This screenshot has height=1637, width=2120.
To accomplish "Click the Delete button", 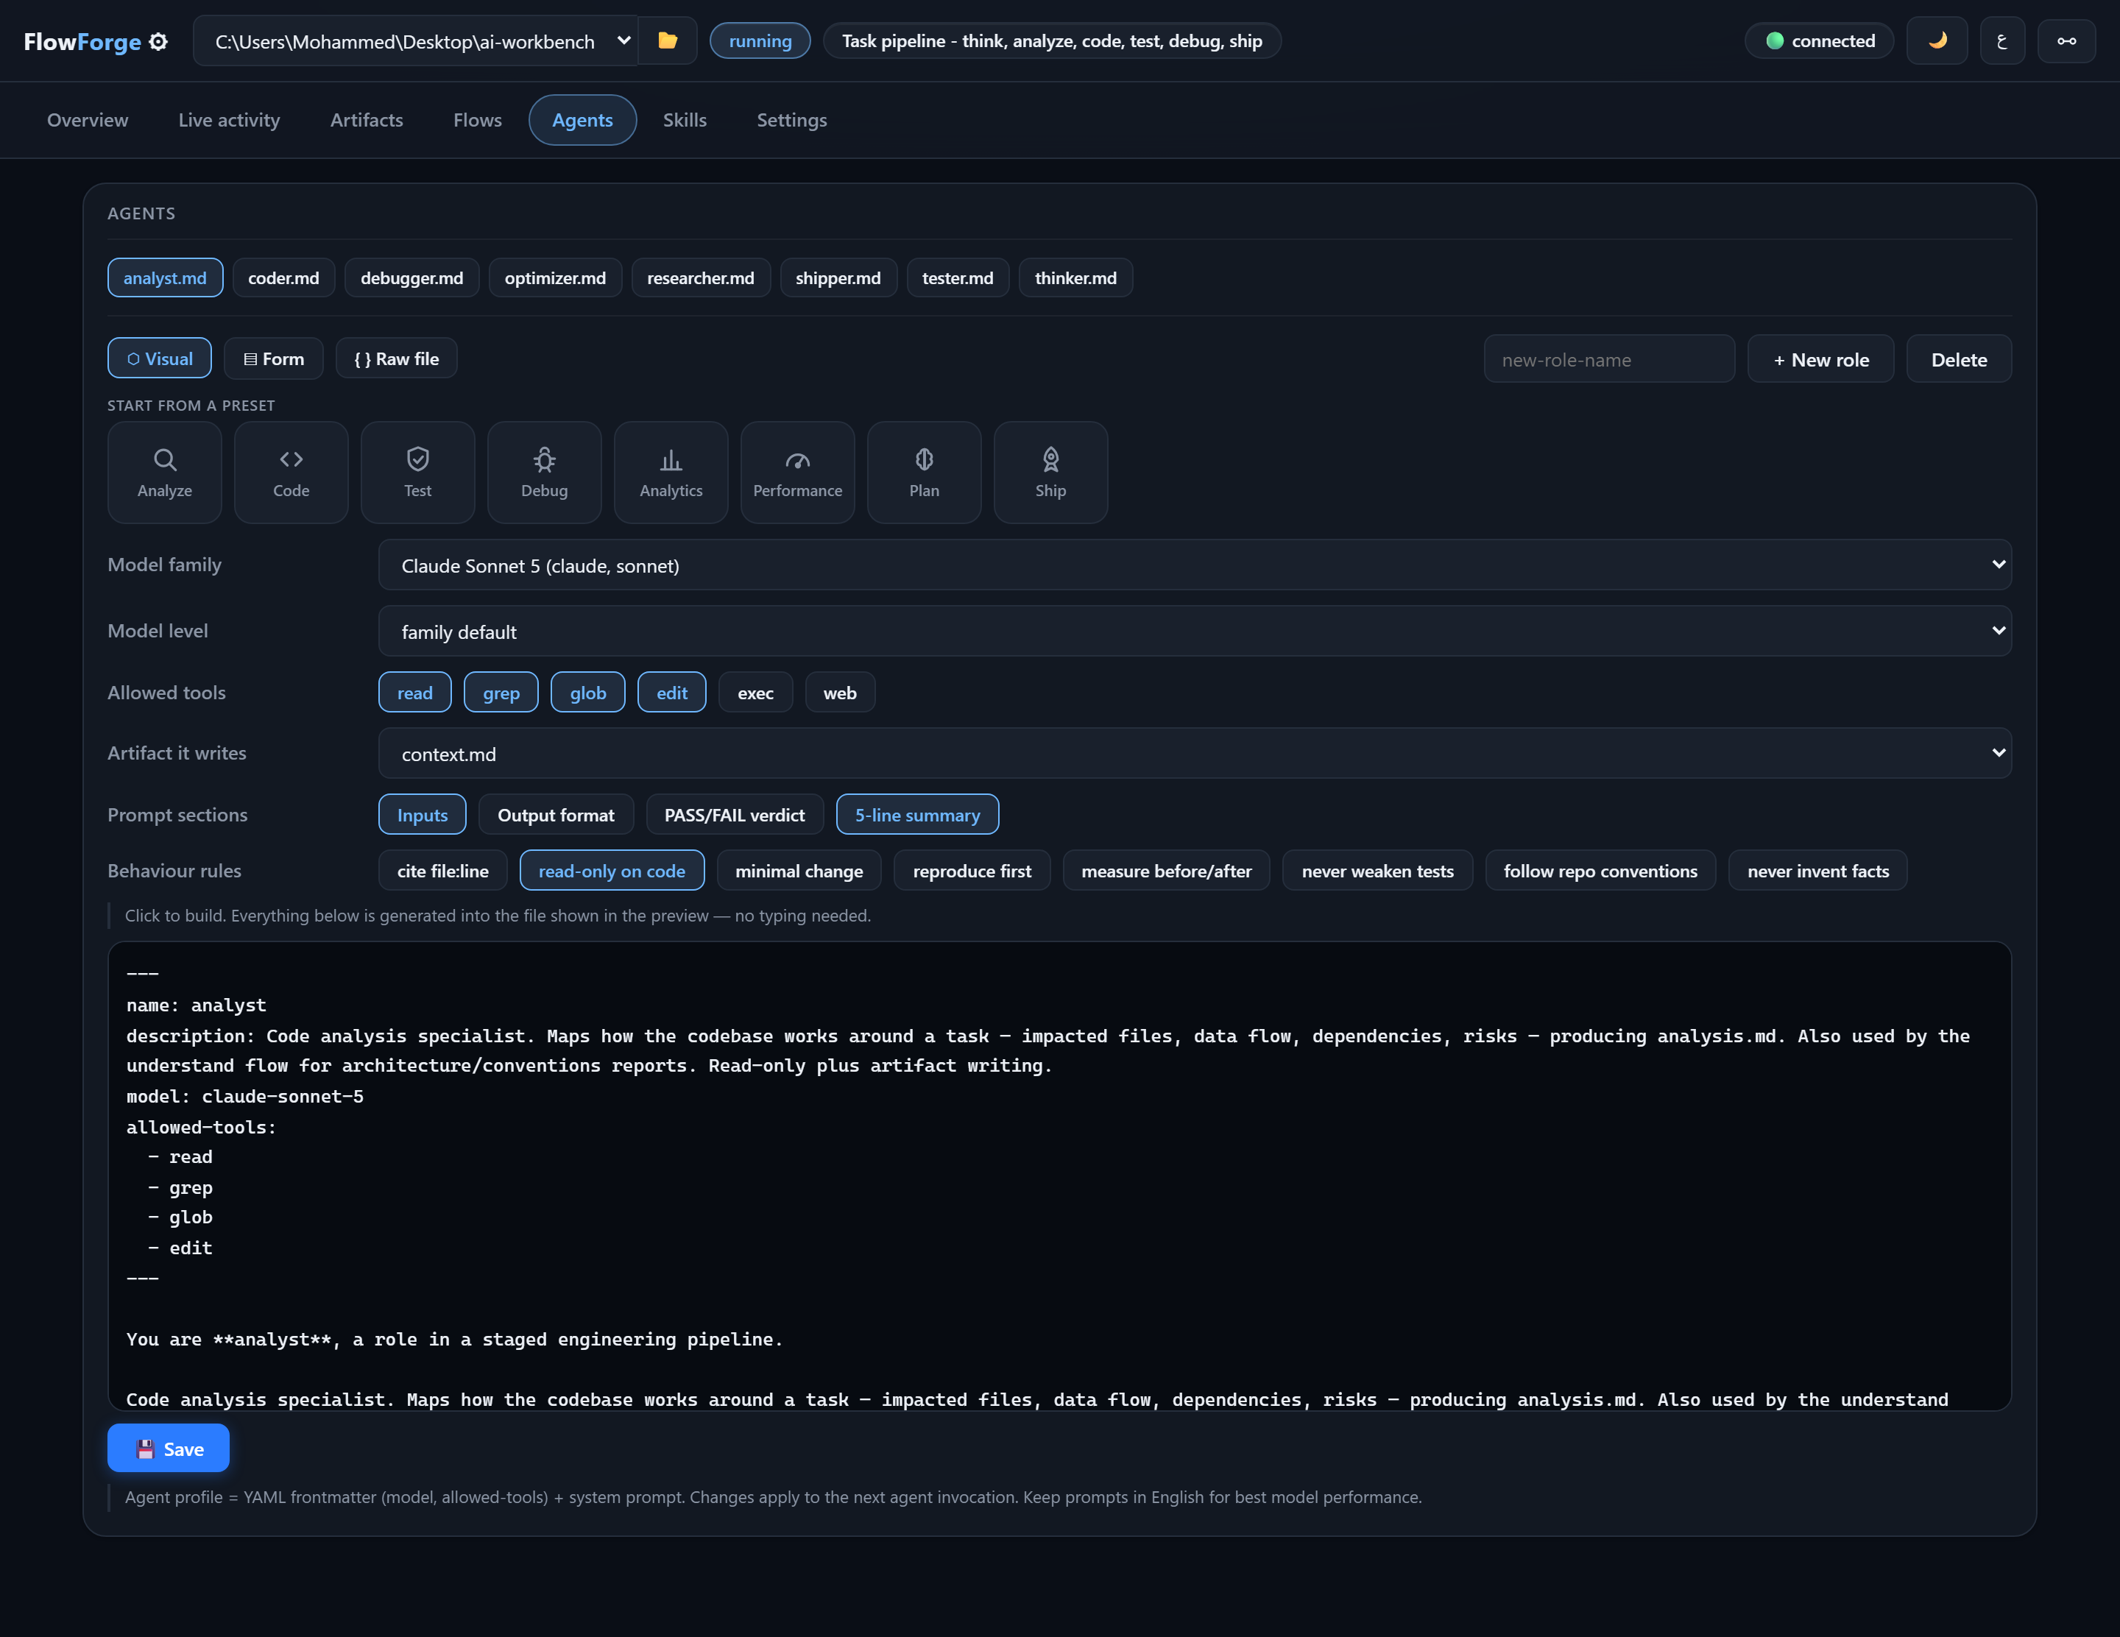I will pos(1959,359).
